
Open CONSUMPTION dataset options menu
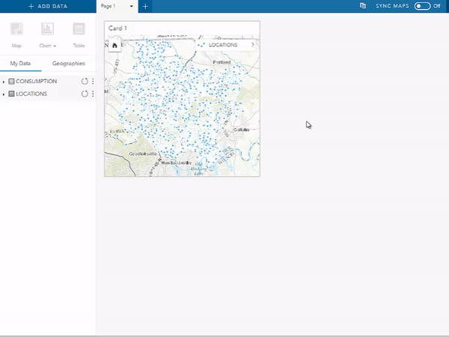point(93,82)
